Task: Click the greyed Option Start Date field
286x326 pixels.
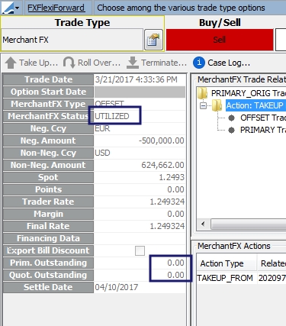Action: point(140,92)
